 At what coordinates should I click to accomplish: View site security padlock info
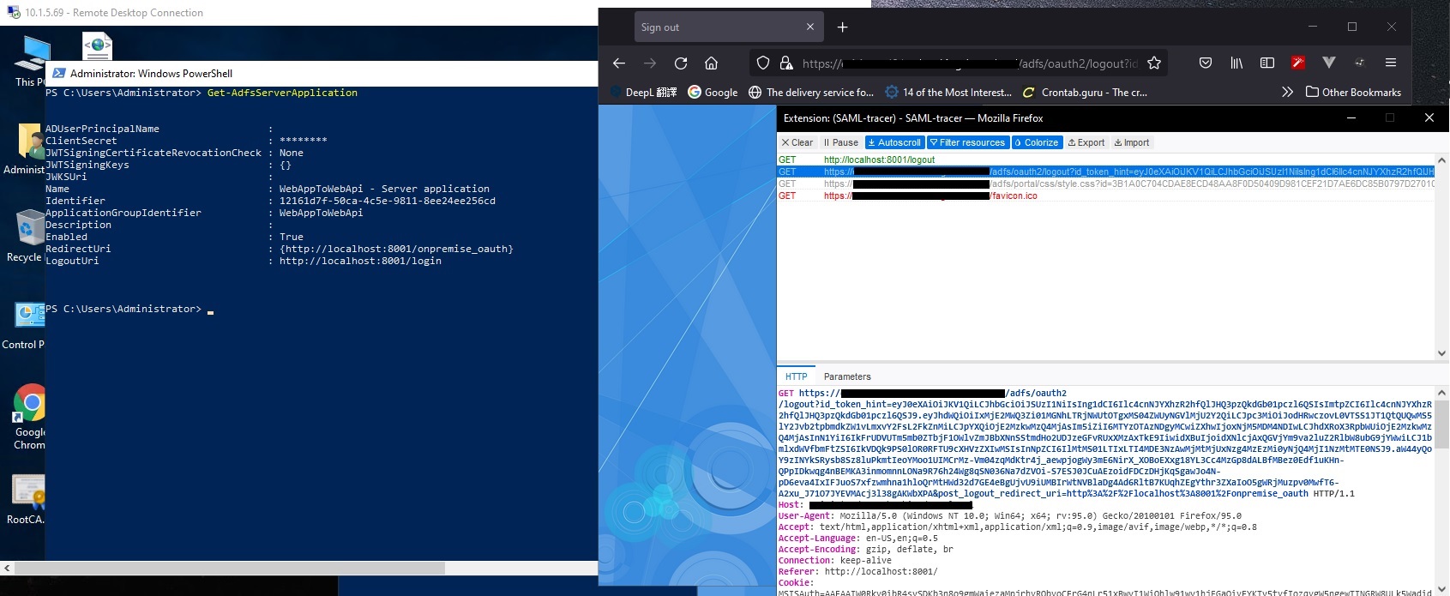click(x=786, y=63)
